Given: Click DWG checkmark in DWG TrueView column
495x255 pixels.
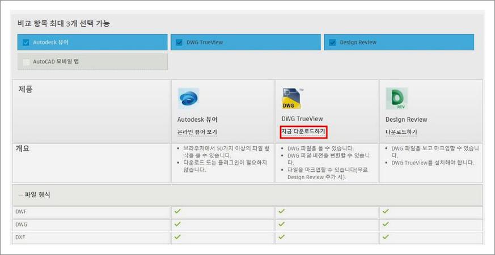Looking at the screenshot, I should (281, 224).
